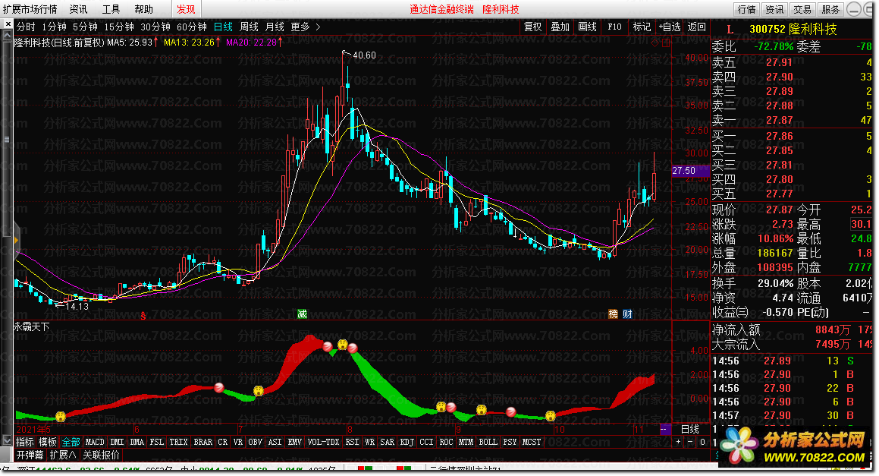Select the 指标 mode button
879x476 pixels.
[25, 442]
